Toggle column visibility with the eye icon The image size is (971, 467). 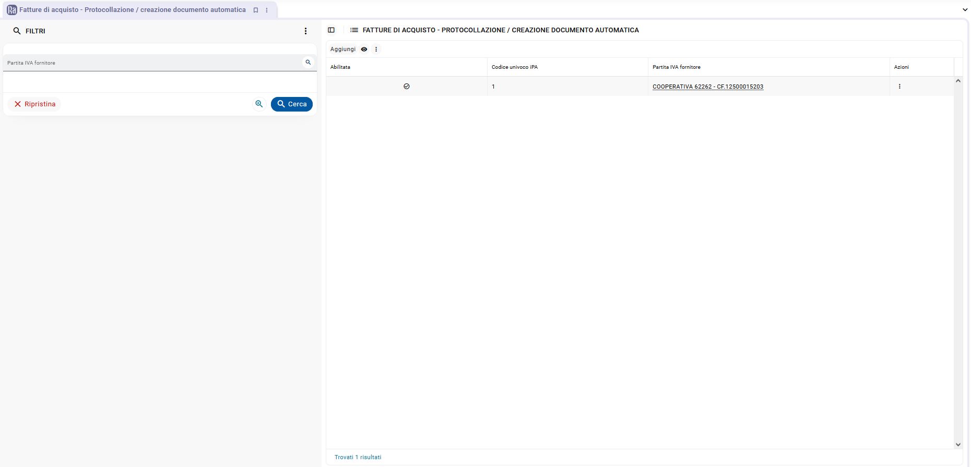tap(364, 50)
